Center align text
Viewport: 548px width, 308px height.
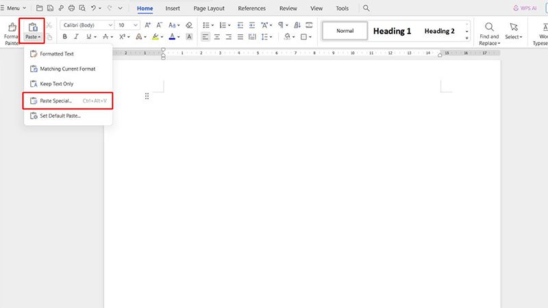coord(217,37)
